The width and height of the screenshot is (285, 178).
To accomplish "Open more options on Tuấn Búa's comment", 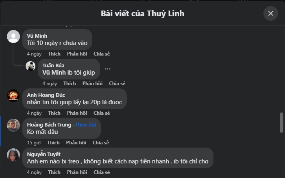I will coord(108,69).
